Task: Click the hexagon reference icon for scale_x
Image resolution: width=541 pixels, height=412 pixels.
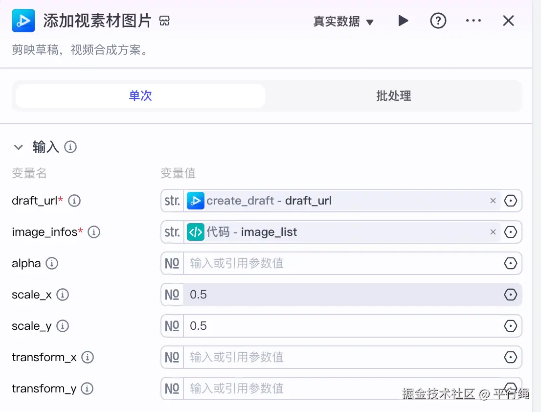Action: [510, 295]
